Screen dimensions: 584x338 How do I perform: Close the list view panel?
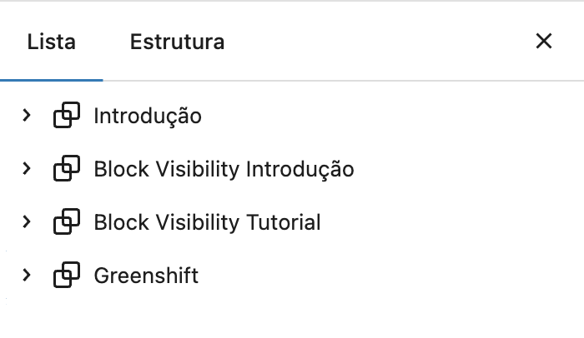point(544,41)
